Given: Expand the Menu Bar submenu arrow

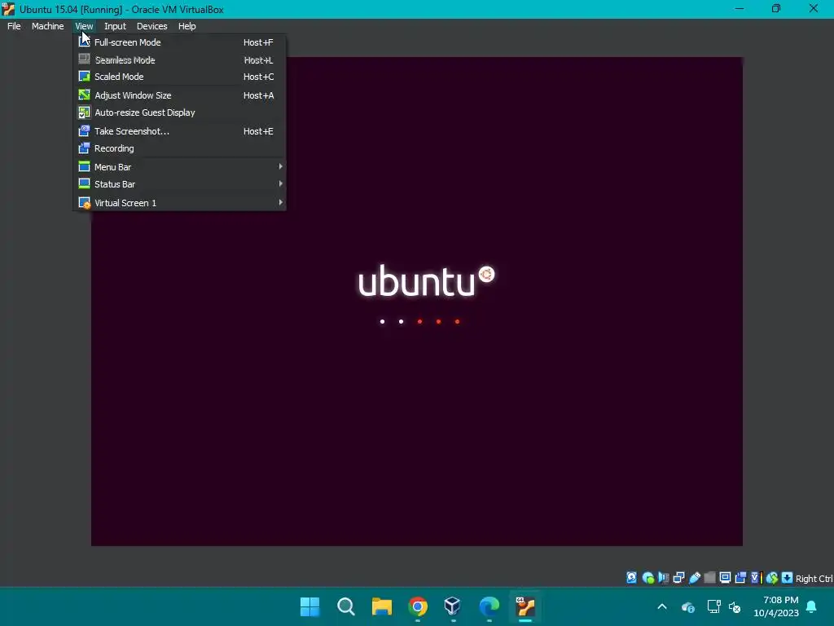Looking at the screenshot, I should click(x=280, y=166).
